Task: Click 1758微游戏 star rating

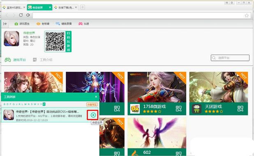Action: pyautogui.click(x=152, y=111)
